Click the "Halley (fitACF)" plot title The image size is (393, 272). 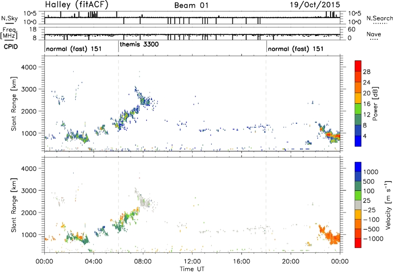pyautogui.click(x=77, y=4)
